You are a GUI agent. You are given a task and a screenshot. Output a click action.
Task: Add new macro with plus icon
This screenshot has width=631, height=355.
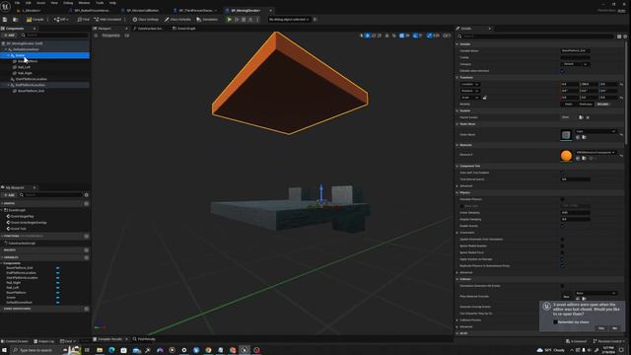86,249
